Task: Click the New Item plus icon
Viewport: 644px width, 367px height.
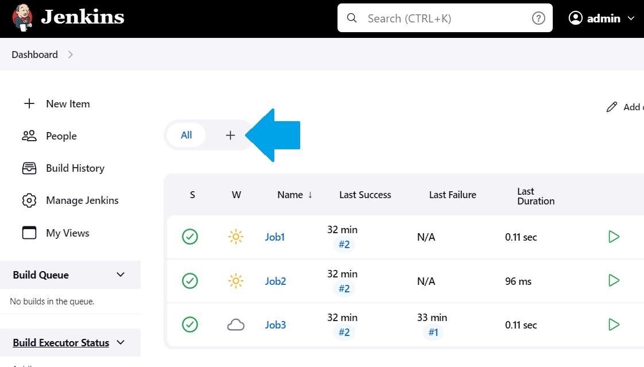Action: coord(29,103)
